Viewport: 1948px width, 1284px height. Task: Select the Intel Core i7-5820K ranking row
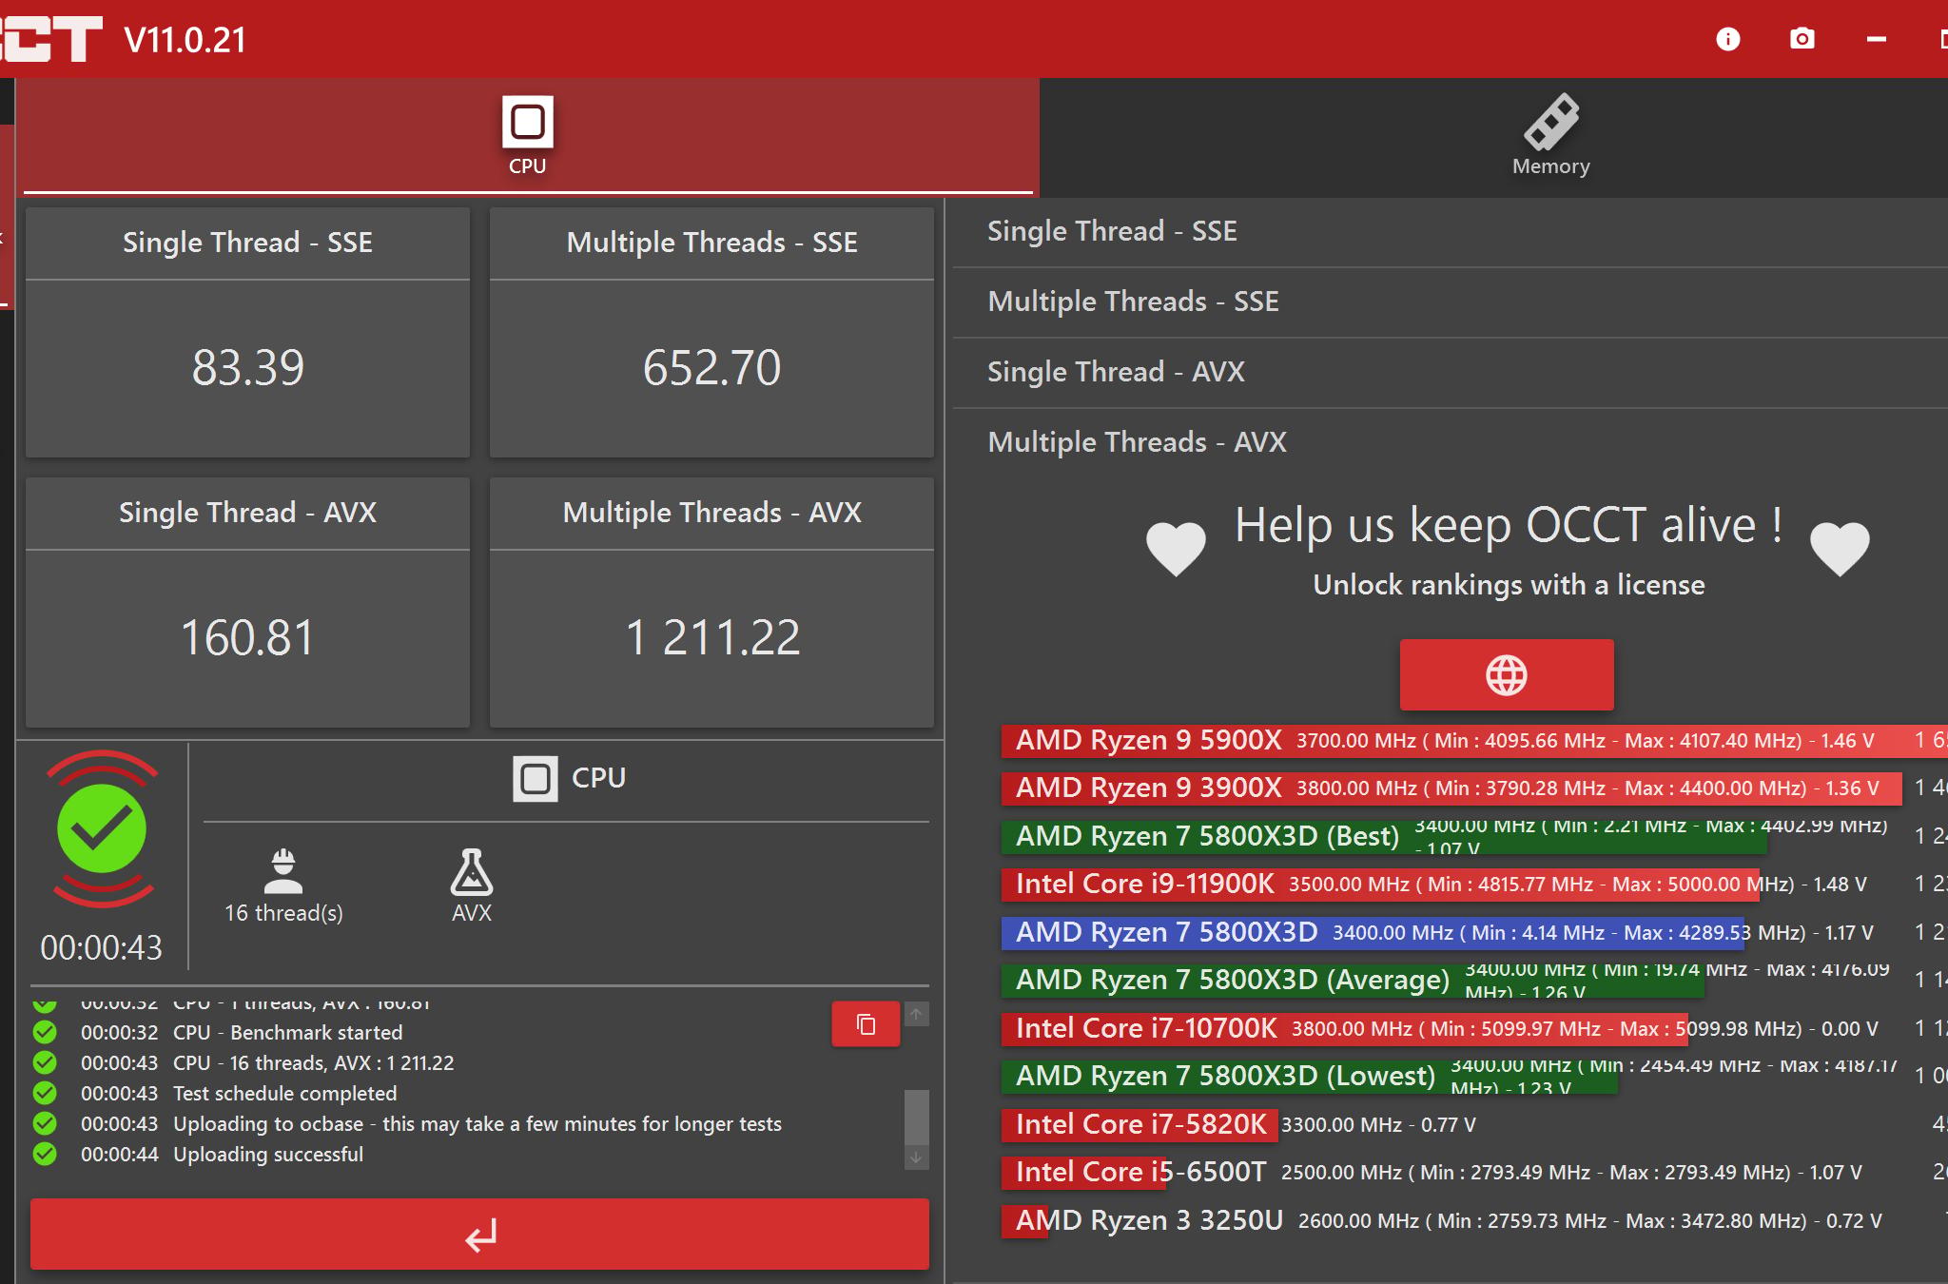(x=1474, y=1125)
